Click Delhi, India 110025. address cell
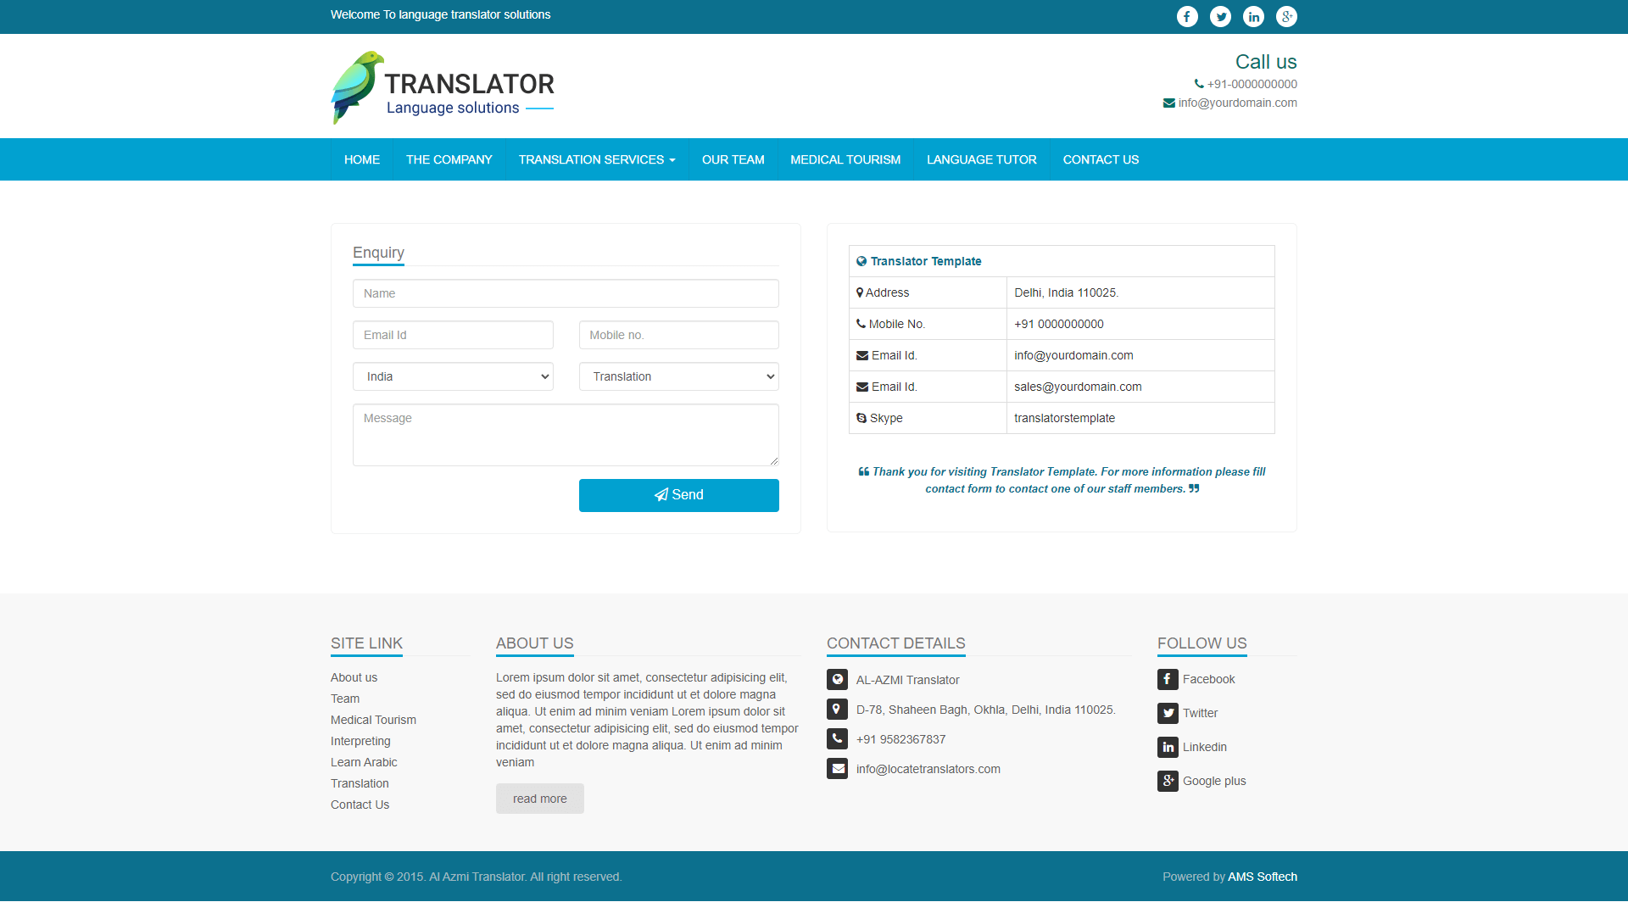The width and height of the screenshot is (1628, 902). pos(1140,292)
